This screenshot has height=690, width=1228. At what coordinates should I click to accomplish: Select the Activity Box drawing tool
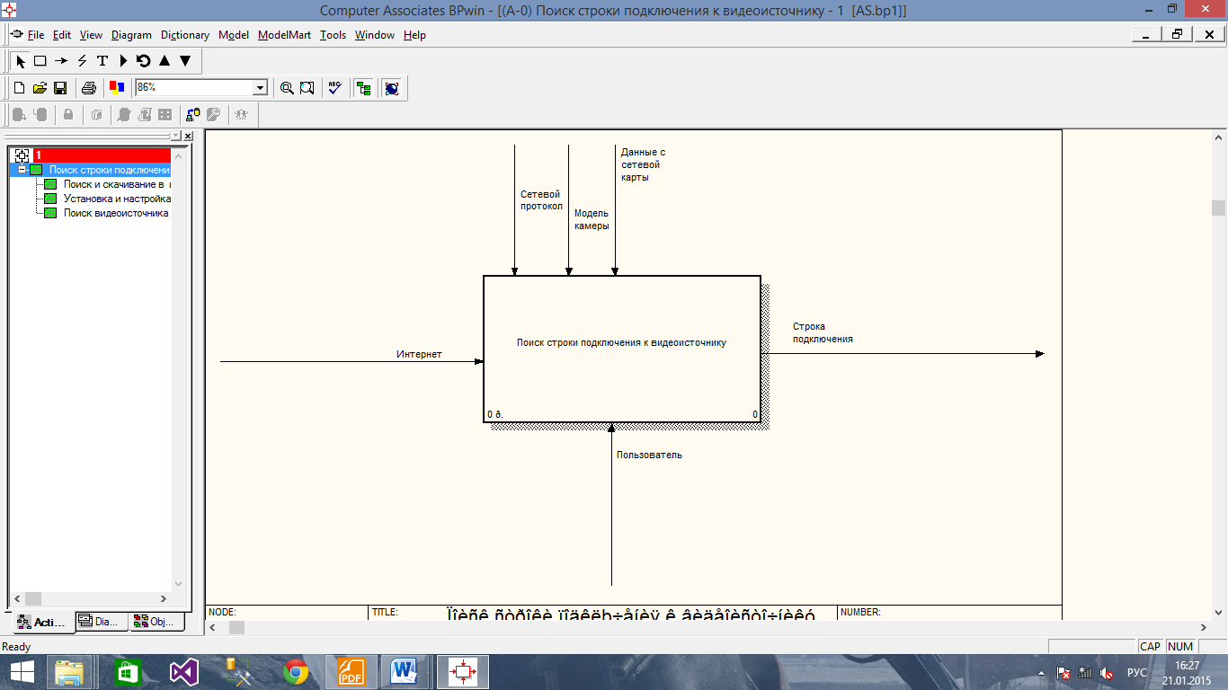(40, 61)
